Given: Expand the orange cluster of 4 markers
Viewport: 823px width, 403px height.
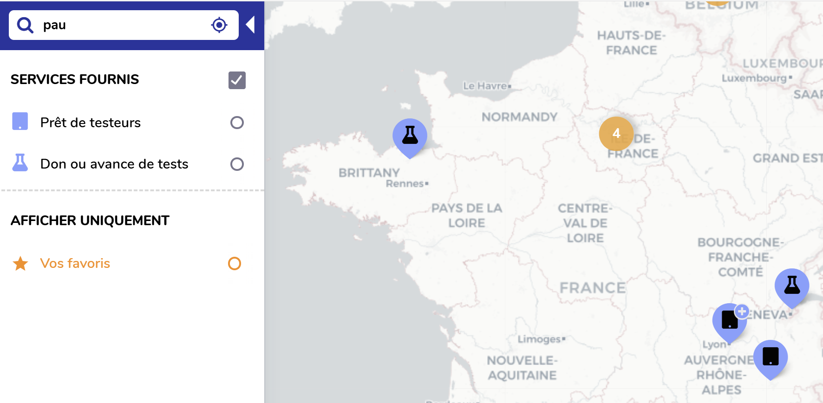Looking at the screenshot, I should click(616, 134).
